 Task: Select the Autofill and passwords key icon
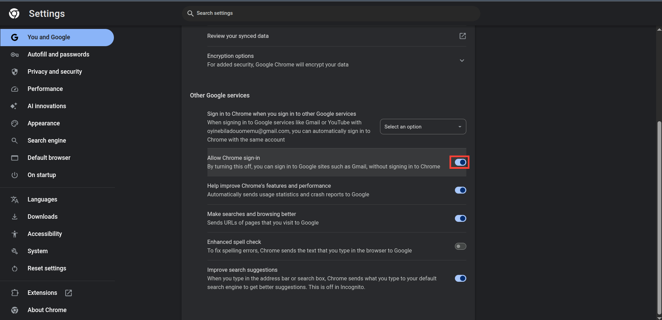(14, 54)
